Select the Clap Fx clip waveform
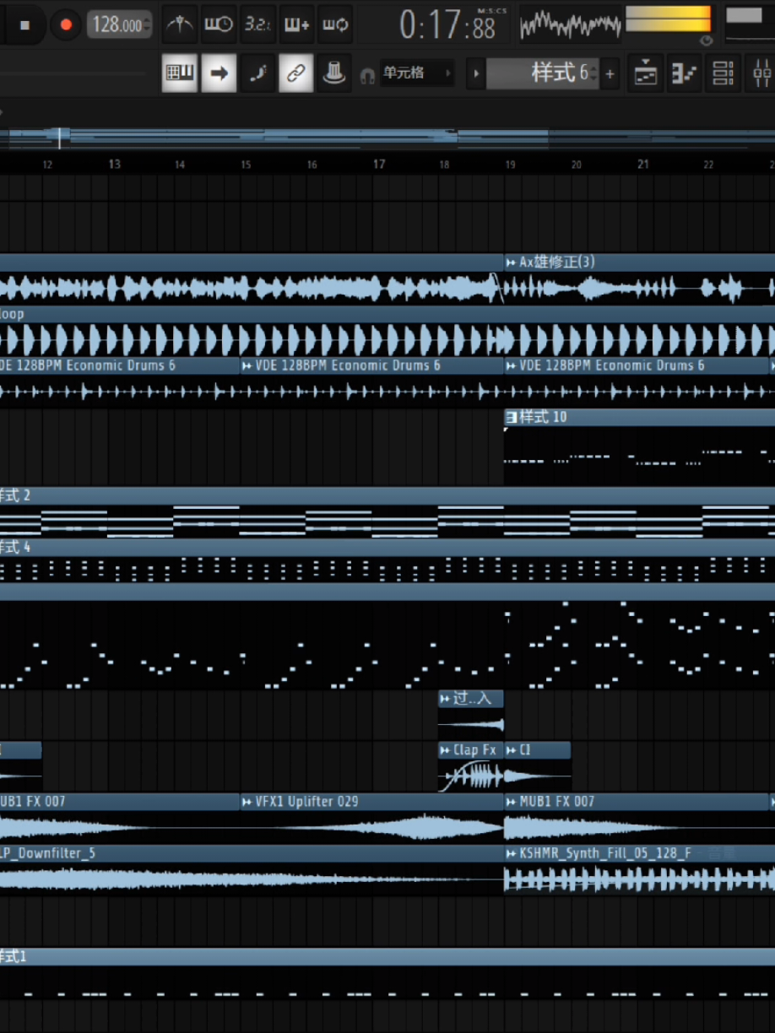775x1033 pixels. click(x=471, y=776)
